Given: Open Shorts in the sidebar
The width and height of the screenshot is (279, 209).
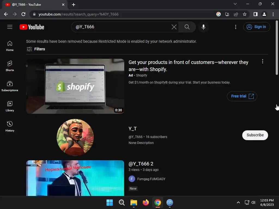Looking at the screenshot, I should (10, 66).
